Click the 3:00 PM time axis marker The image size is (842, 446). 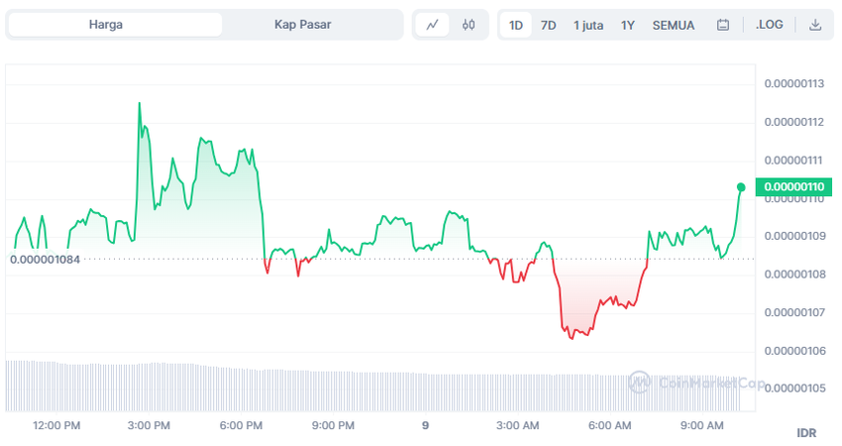coord(149,425)
